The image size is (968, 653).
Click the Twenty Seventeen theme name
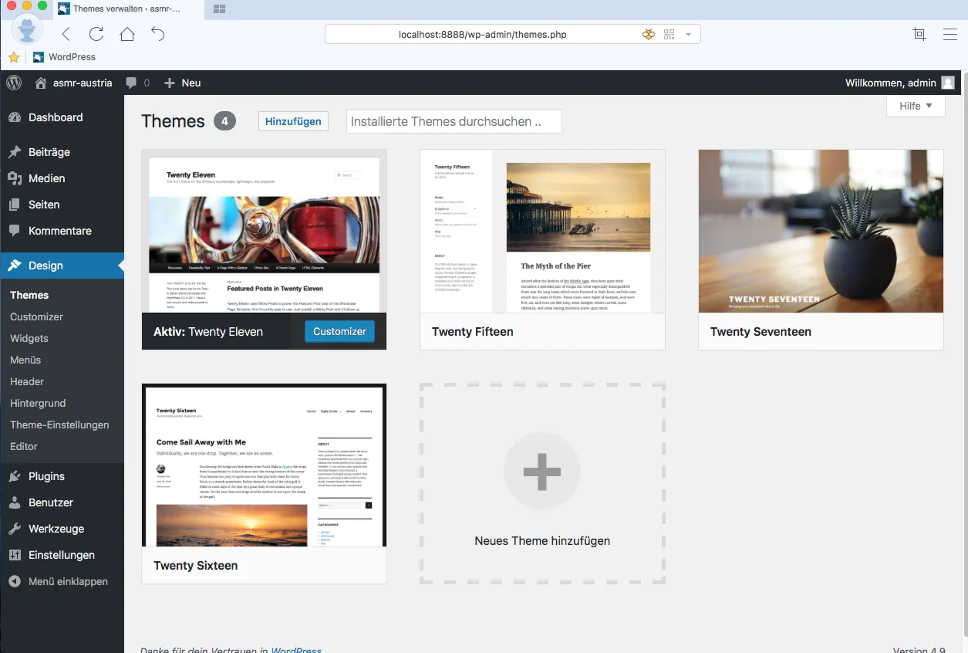(761, 332)
